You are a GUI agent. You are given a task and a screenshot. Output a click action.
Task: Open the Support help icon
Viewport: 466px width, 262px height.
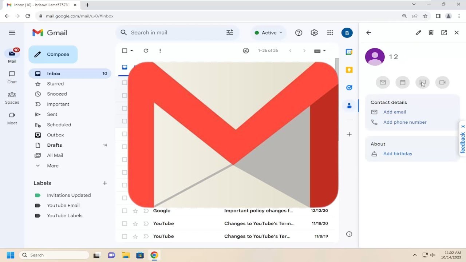tap(299, 33)
